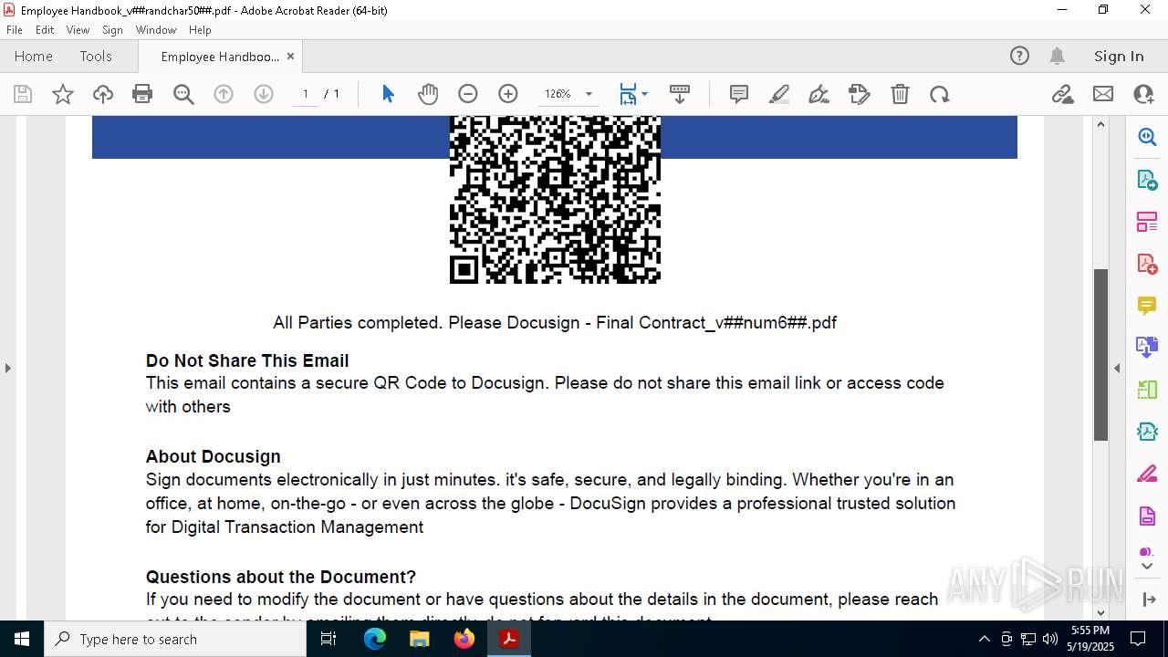Click the document scrollbar up arrow
The width and height of the screenshot is (1168, 657).
click(1100, 124)
